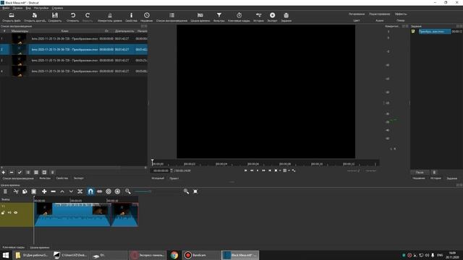Split clip at playhead icon
Screen dimensions: 463x260
(80, 191)
